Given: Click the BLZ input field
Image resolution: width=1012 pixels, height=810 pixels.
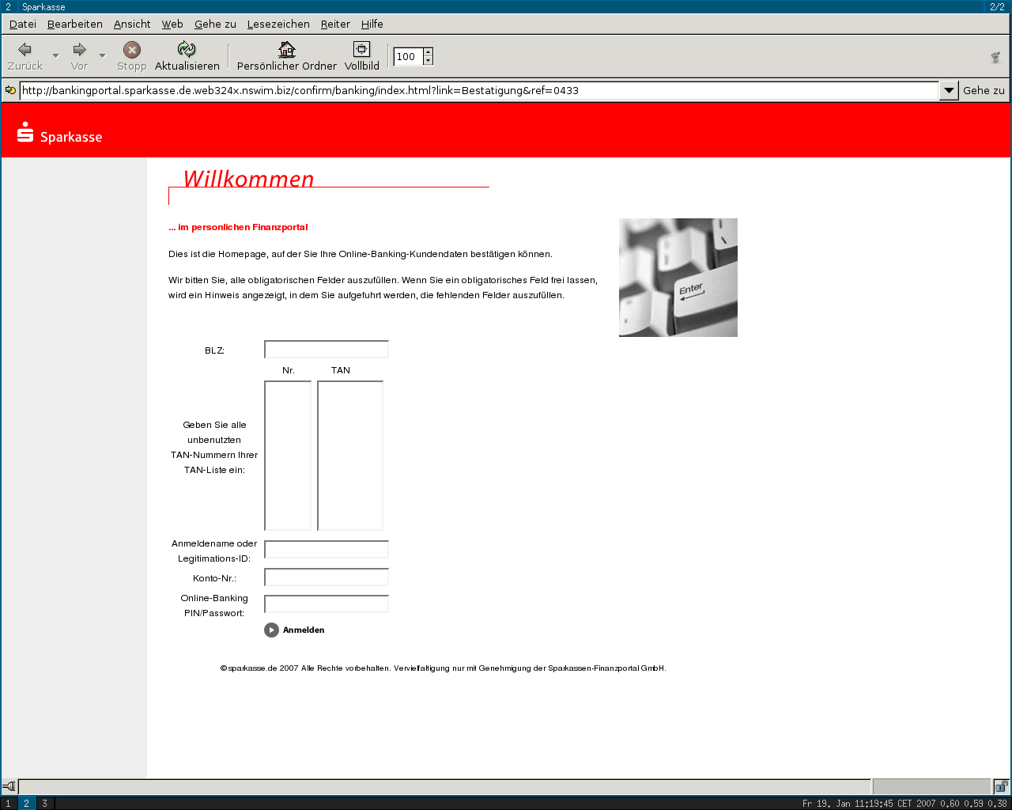Looking at the screenshot, I should [x=327, y=350].
